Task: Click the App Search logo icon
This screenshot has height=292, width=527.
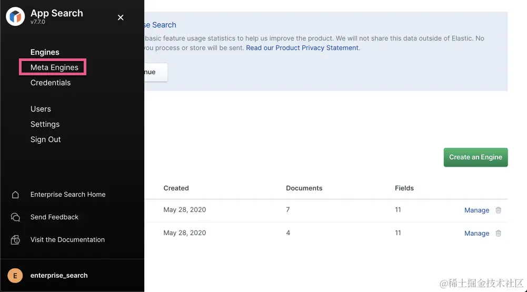Action: tap(15, 16)
